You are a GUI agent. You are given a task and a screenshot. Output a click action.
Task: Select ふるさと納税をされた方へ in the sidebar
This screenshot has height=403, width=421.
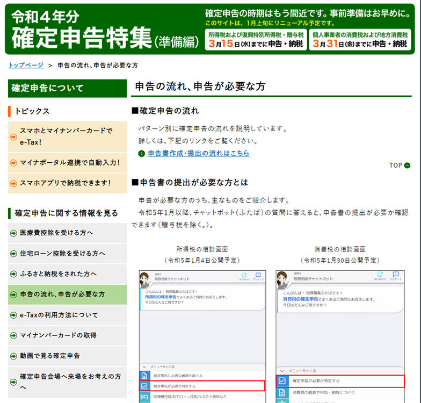click(x=58, y=274)
